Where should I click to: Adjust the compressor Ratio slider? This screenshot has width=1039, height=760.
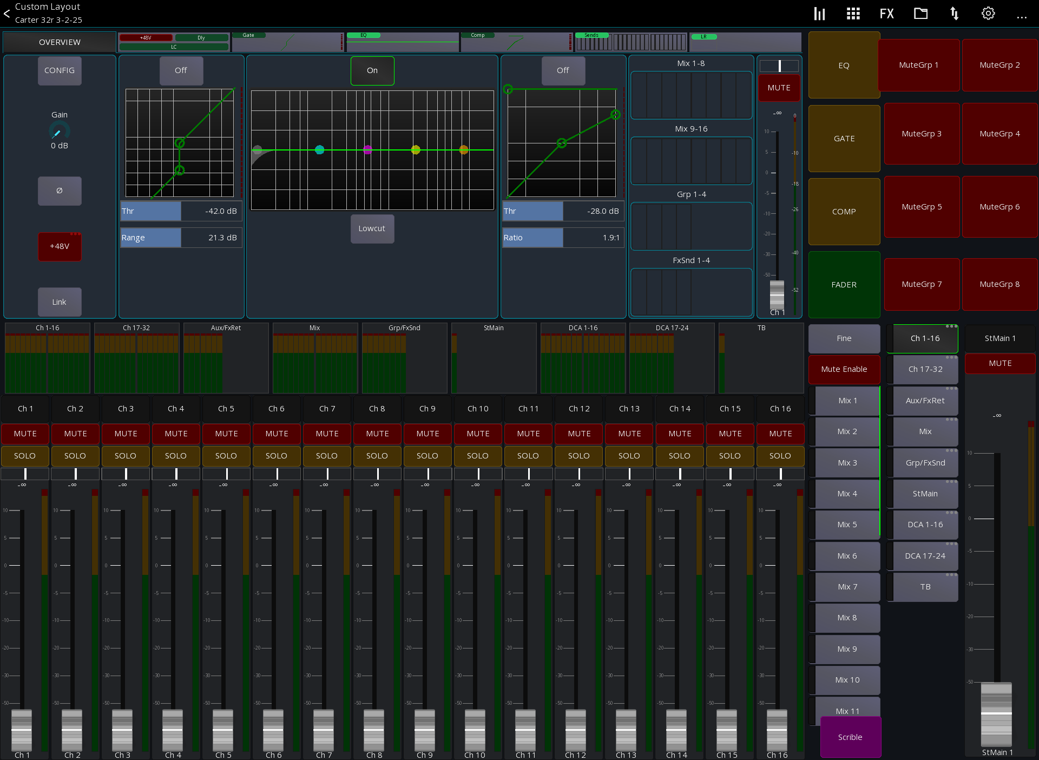pyautogui.click(x=563, y=238)
